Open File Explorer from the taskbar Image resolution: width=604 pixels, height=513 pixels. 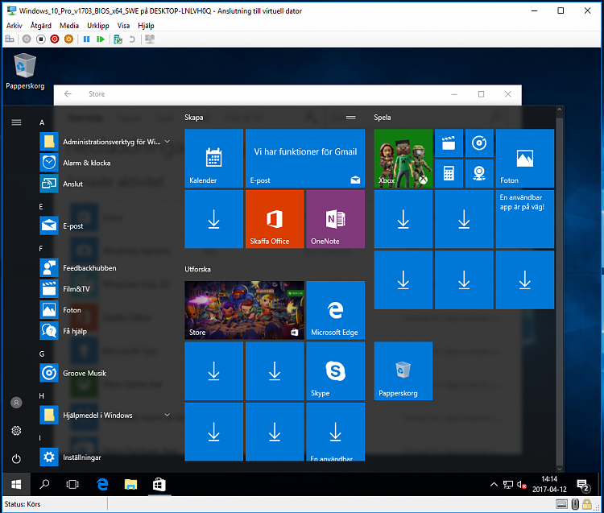pos(130,485)
